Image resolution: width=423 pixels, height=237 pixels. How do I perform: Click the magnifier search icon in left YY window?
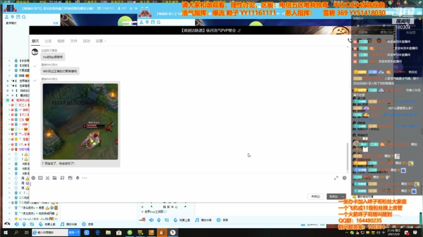point(23,17)
